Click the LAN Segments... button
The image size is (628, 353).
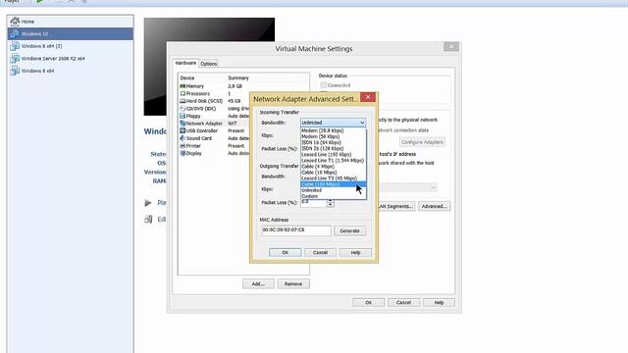[395, 206]
